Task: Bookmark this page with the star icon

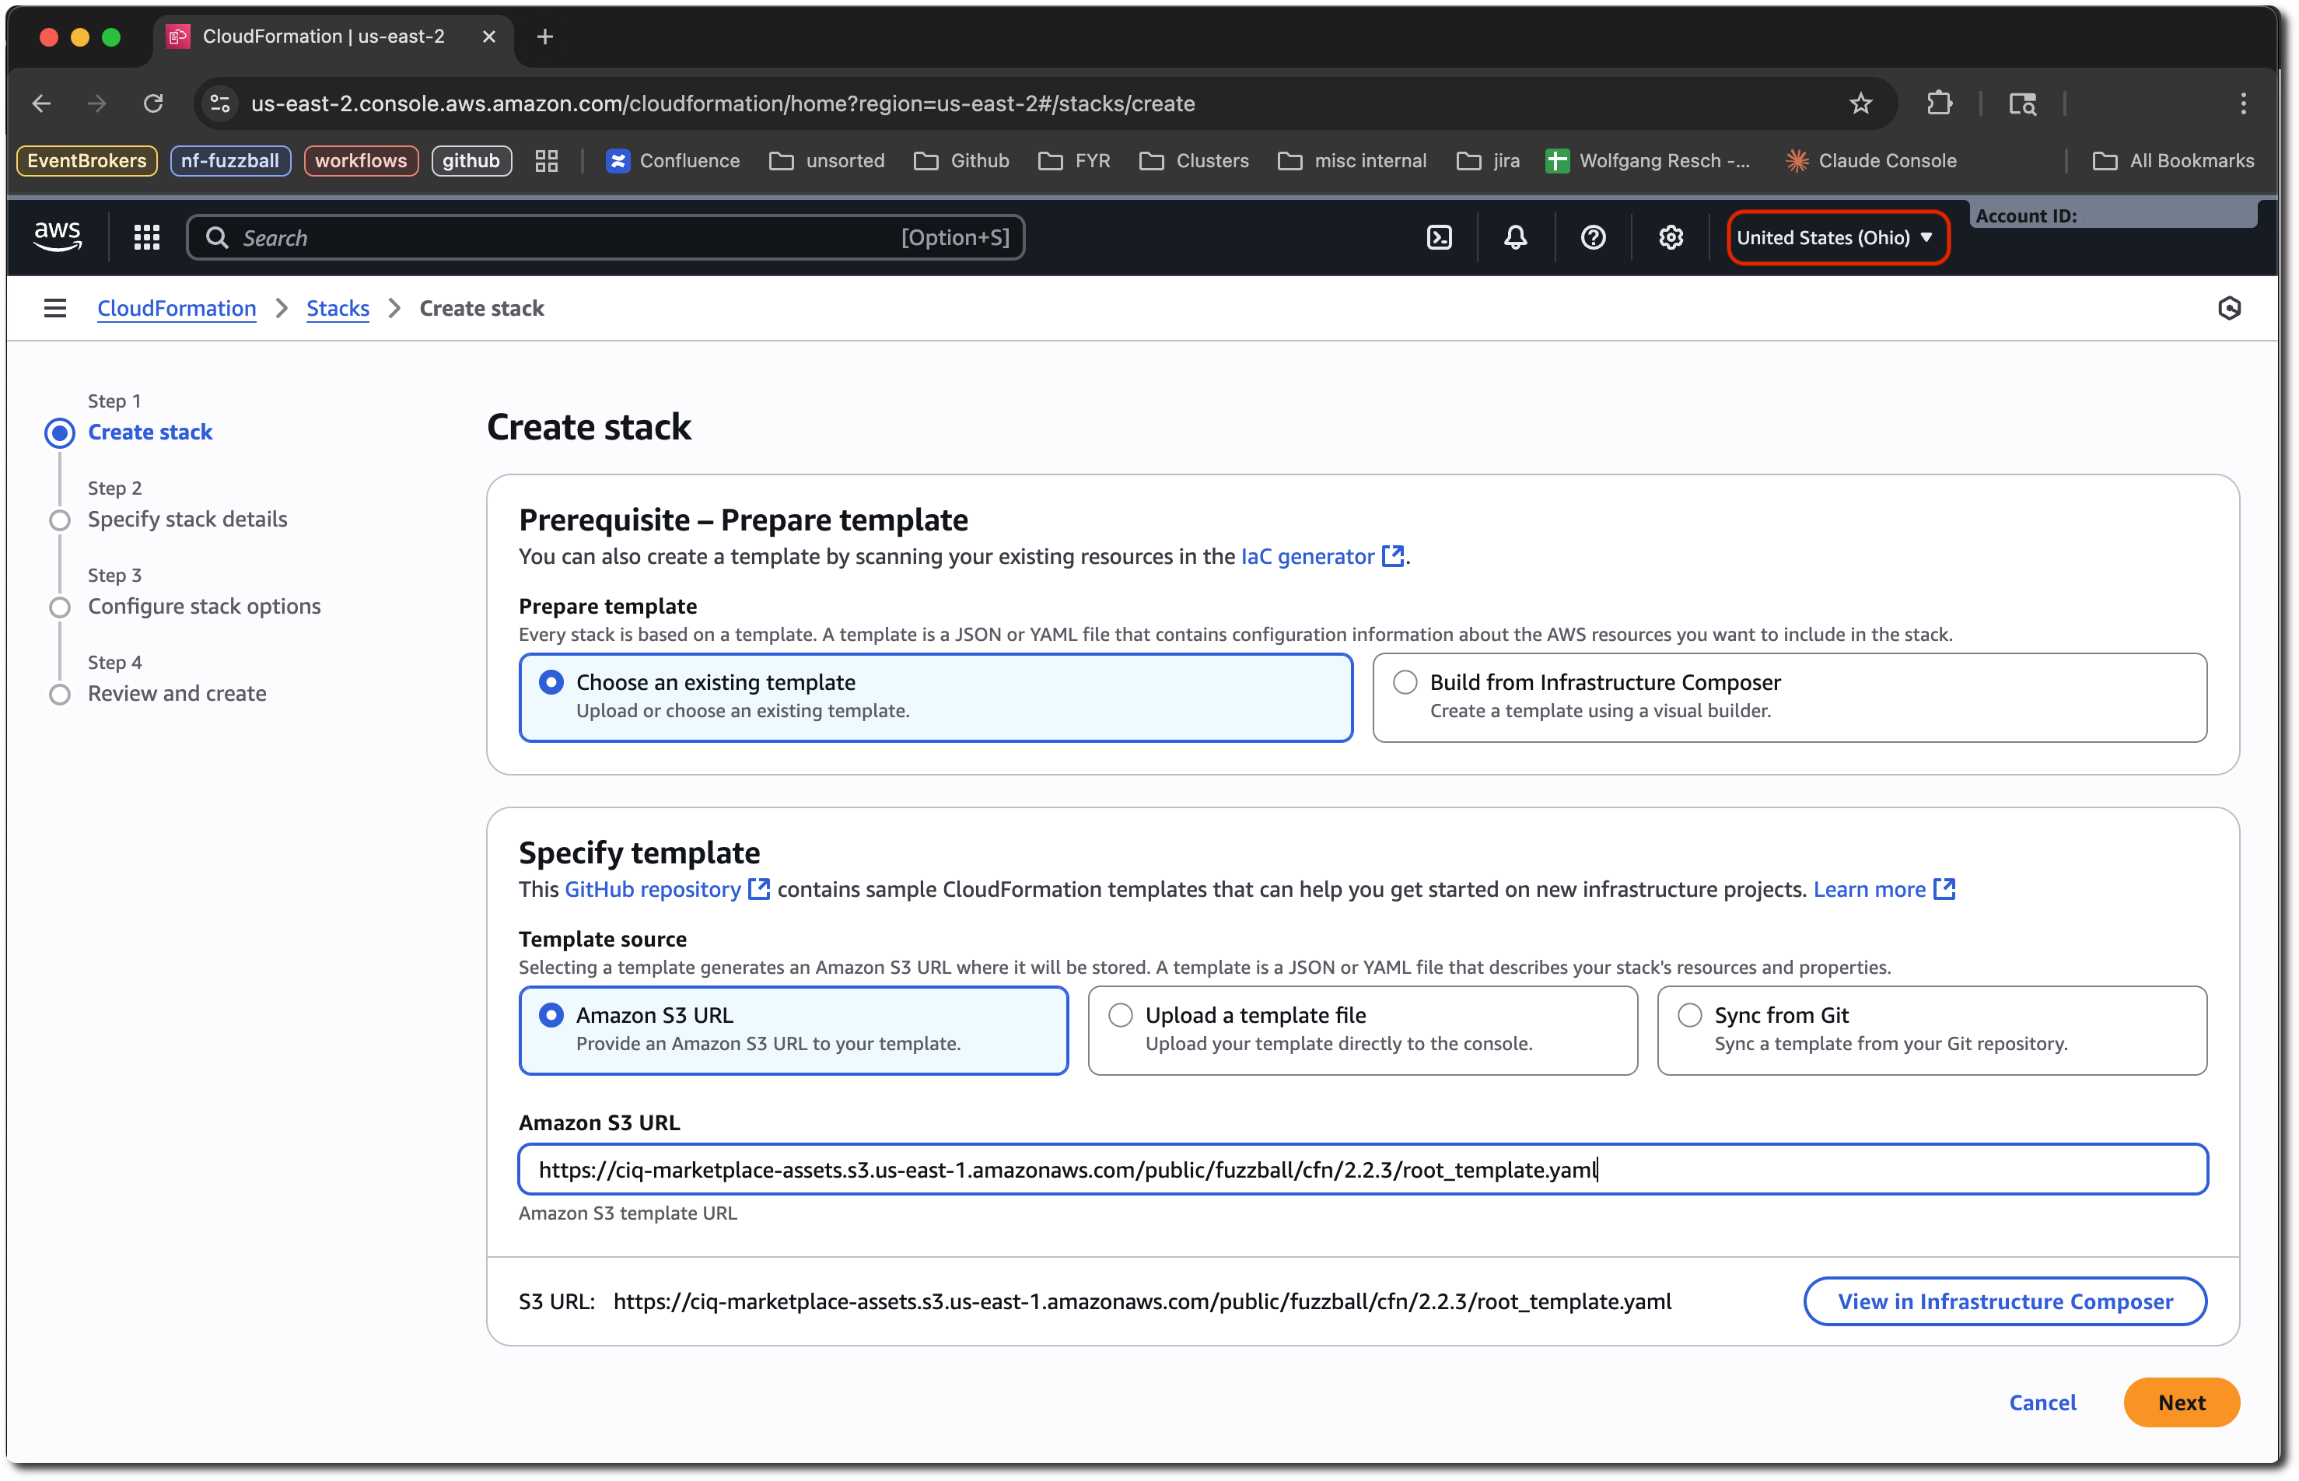Action: tap(1861, 103)
